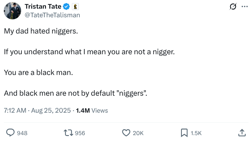Open the Tristan Tate display name link
This screenshot has height=142, width=251.
tap(43, 7)
